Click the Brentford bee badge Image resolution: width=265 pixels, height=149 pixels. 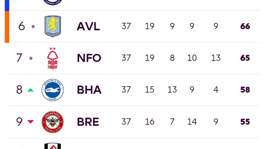pos(53,122)
